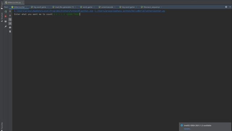The image size is (232, 131).
Task: Open the Project tool window
Action: 2,5
